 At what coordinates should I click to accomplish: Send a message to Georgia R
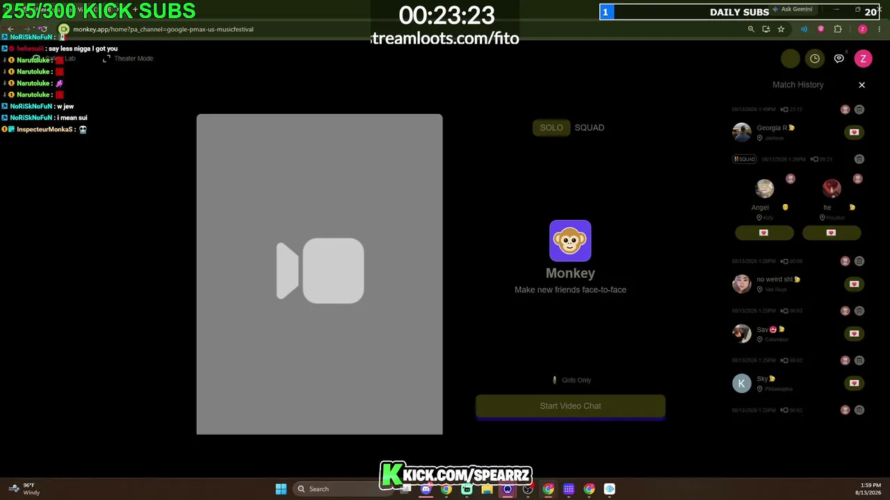click(854, 132)
